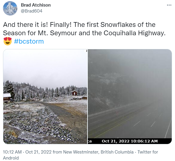
Task: Click the snow-roofed cabin at the photo's left edge
Action: point(7,98)
